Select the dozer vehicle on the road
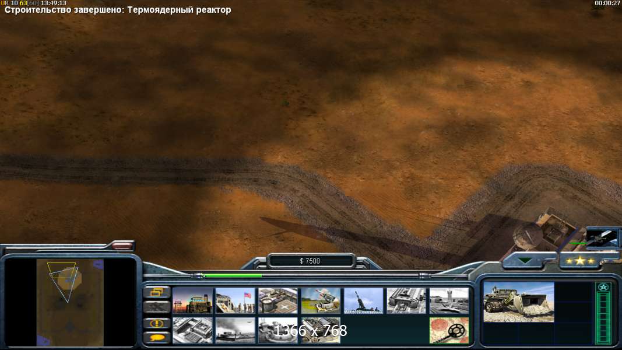Viewport: 622px width, 350px height. pyautogui.click(x=546, y=230)
